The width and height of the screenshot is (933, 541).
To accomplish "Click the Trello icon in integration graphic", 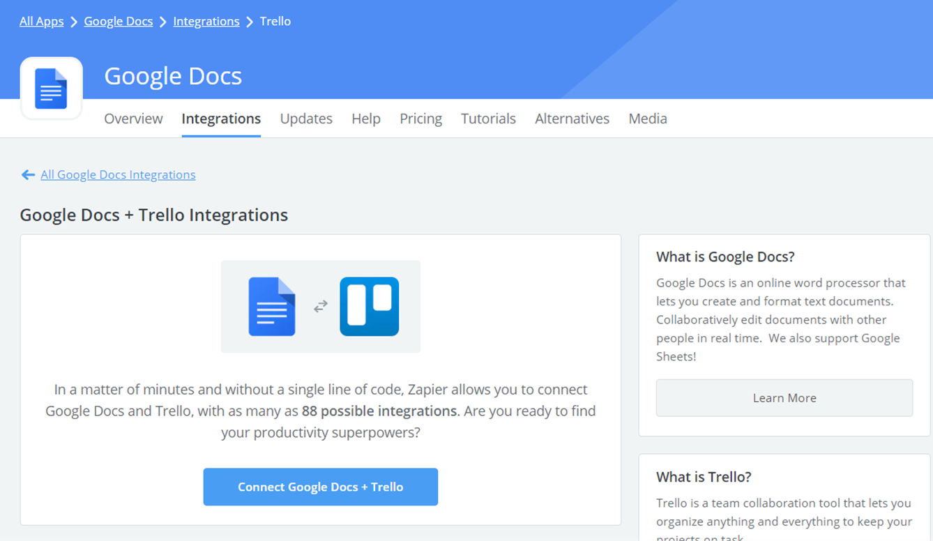I will tap(370, 307).
